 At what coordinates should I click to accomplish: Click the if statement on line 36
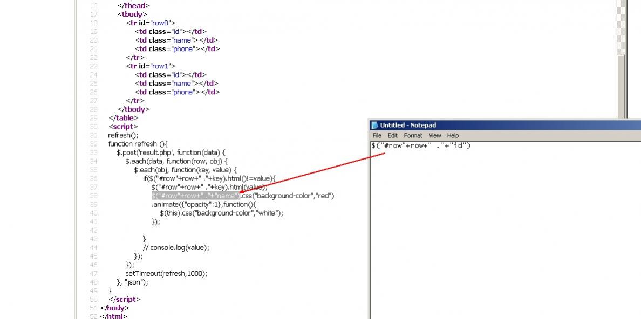pos(210,178)
